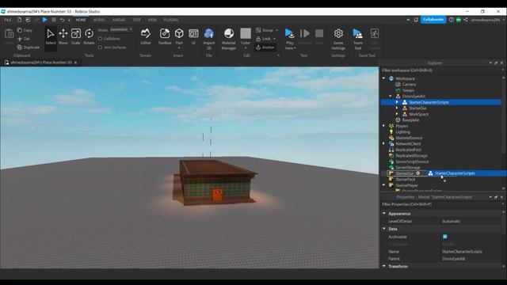Image resolution: width=507 pixels, height=285 pixels.
Task: Start a Team Test session
Action: (357, 39)
